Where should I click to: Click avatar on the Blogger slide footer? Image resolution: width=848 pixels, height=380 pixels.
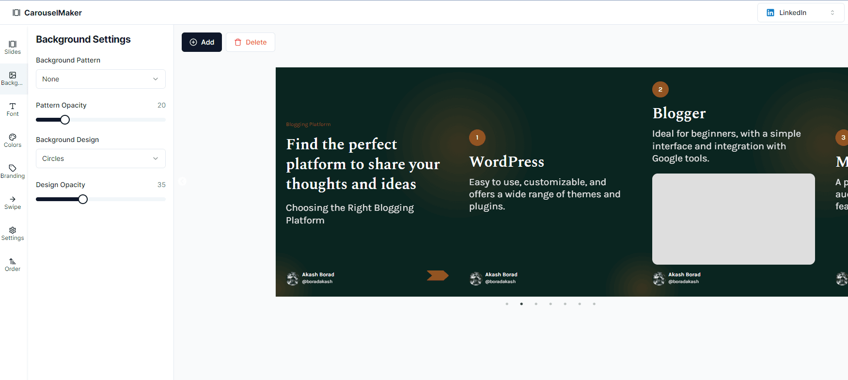click(659, 279)
